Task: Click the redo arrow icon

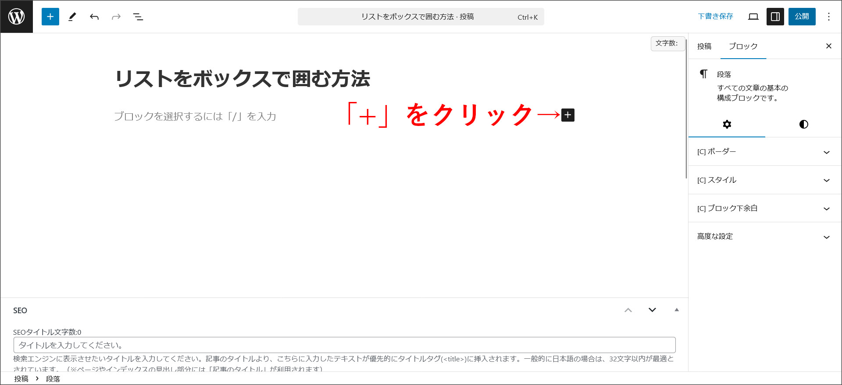Action: tap(116, 17)
